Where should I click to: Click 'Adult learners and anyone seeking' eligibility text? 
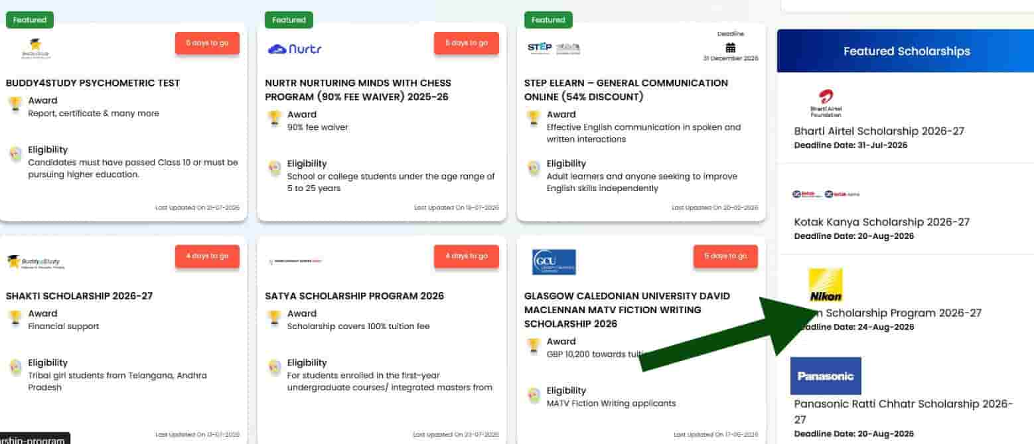(x=642, y=183)
